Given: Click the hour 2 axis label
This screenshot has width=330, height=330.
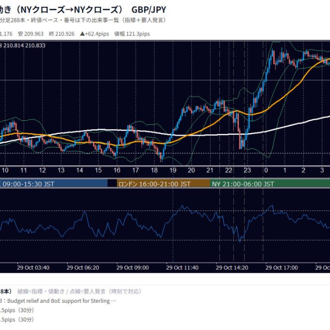Looking at the screenshot, I should [x=303, y=170].
